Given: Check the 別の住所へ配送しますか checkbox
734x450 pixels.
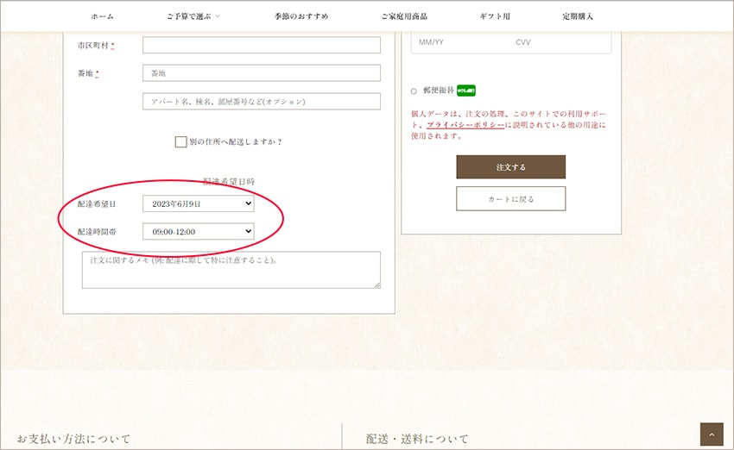Looking at the screenshot, I should [x=180, y=141].
